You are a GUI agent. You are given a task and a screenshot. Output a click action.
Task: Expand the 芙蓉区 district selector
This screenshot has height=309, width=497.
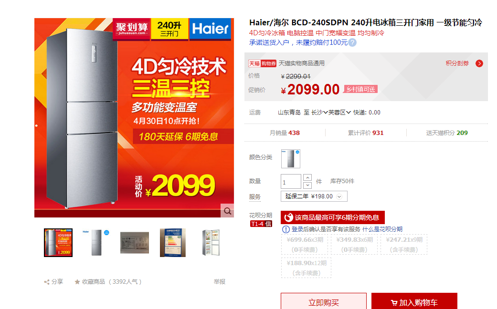[339, 113]
